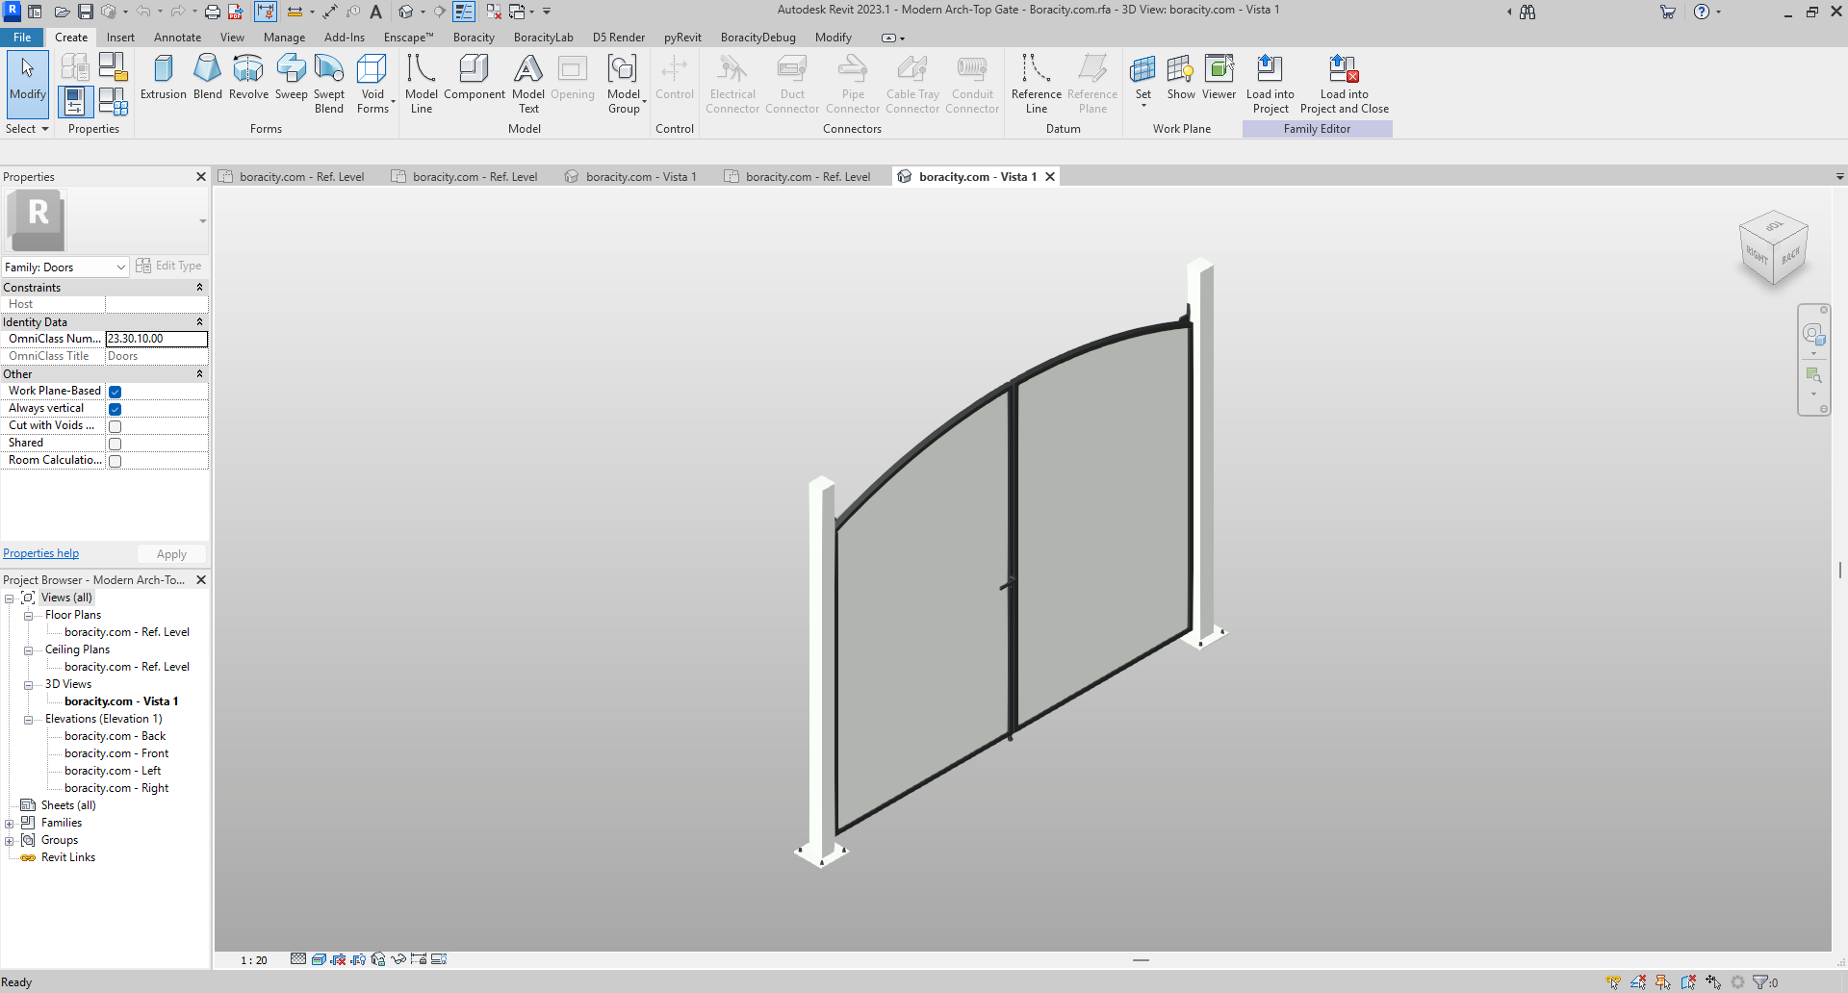Start the Sweep form tool
This screenshot has width=1848, height=993.
(291, 77)
